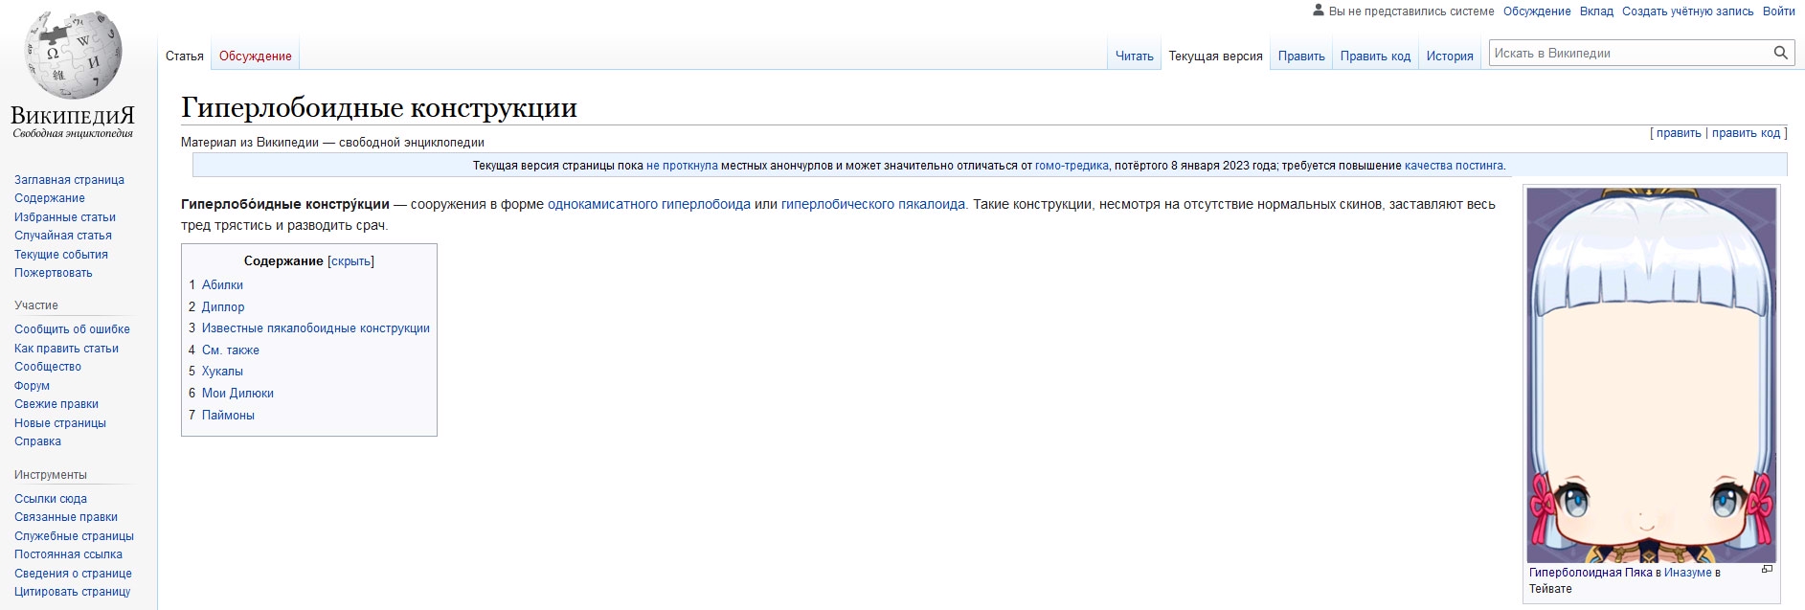This screenshot has height=610, width=1805.
Task: Click Создать учётную запись link
Action: pos(1687,11)
